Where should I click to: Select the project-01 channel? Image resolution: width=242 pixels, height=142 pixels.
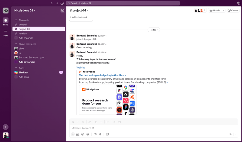coord(39,29)
